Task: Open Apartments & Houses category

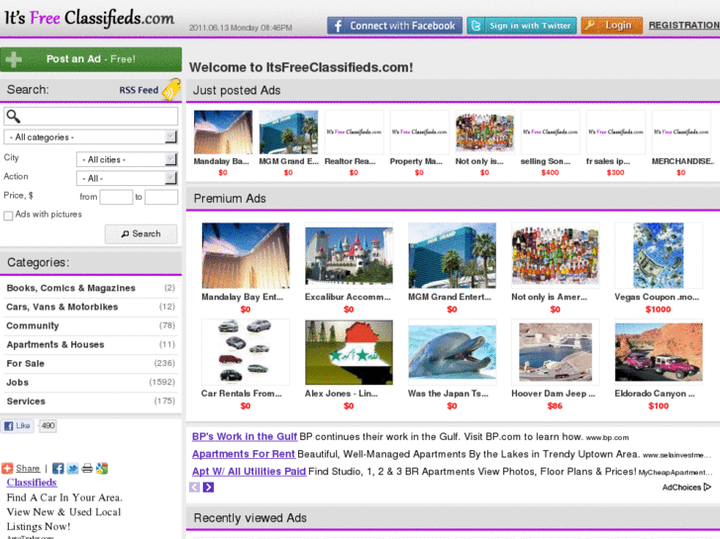Action: [x=55, y=344]
